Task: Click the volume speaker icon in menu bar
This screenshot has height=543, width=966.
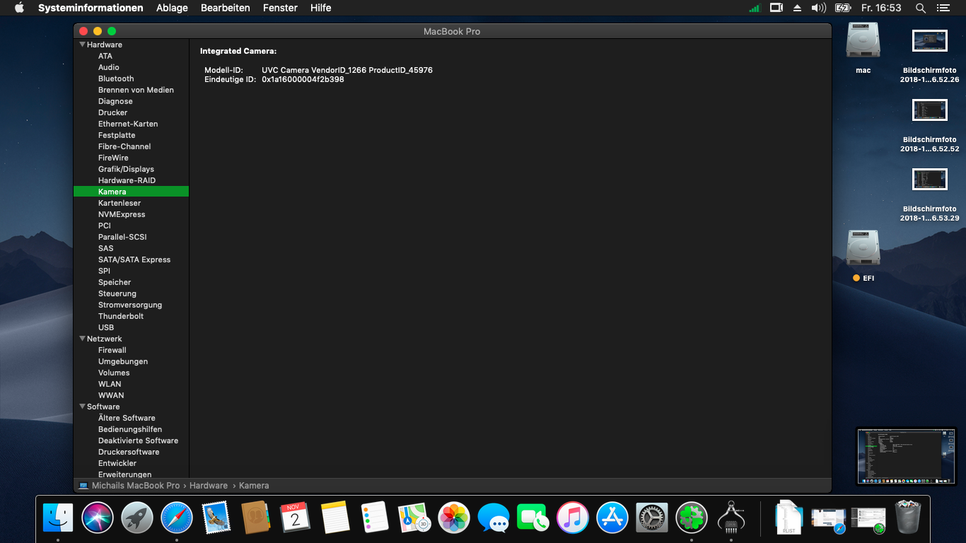Action: pyautogui.click(x=819, y=8)
